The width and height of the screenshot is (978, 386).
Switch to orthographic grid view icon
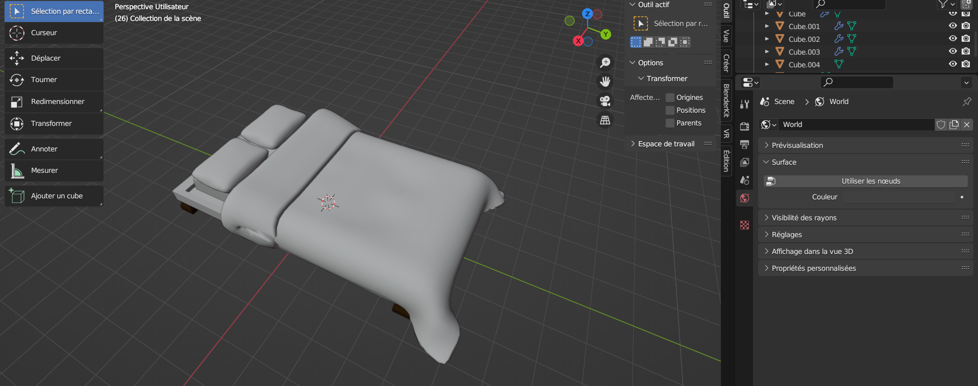click(605, 120)
